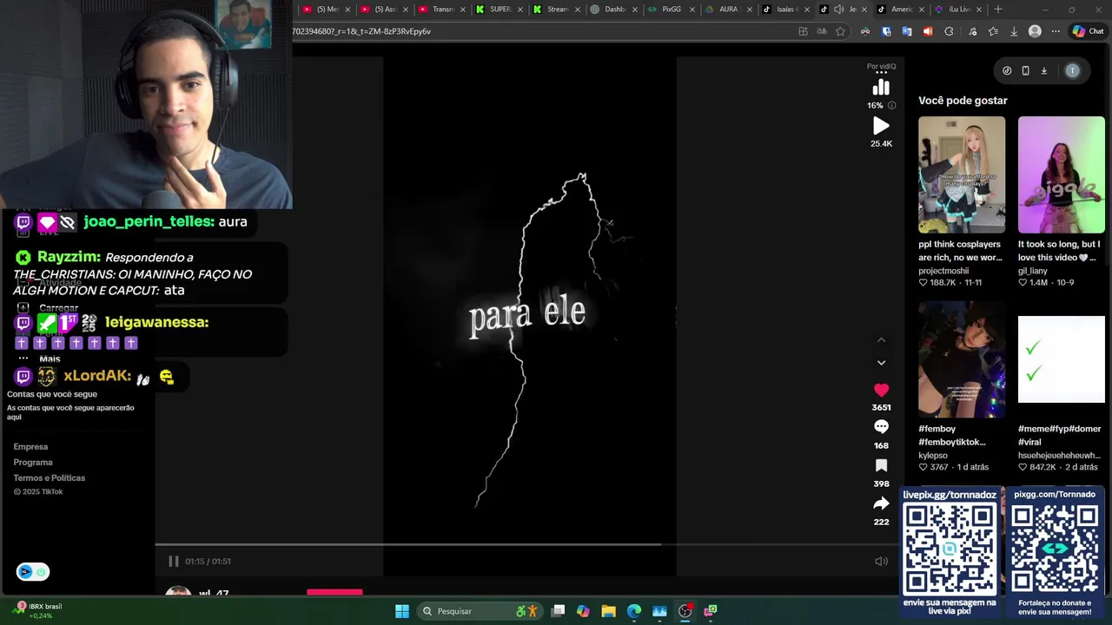
Task: Open the Copilot Chat button
Action: (x=1088, y=31)
